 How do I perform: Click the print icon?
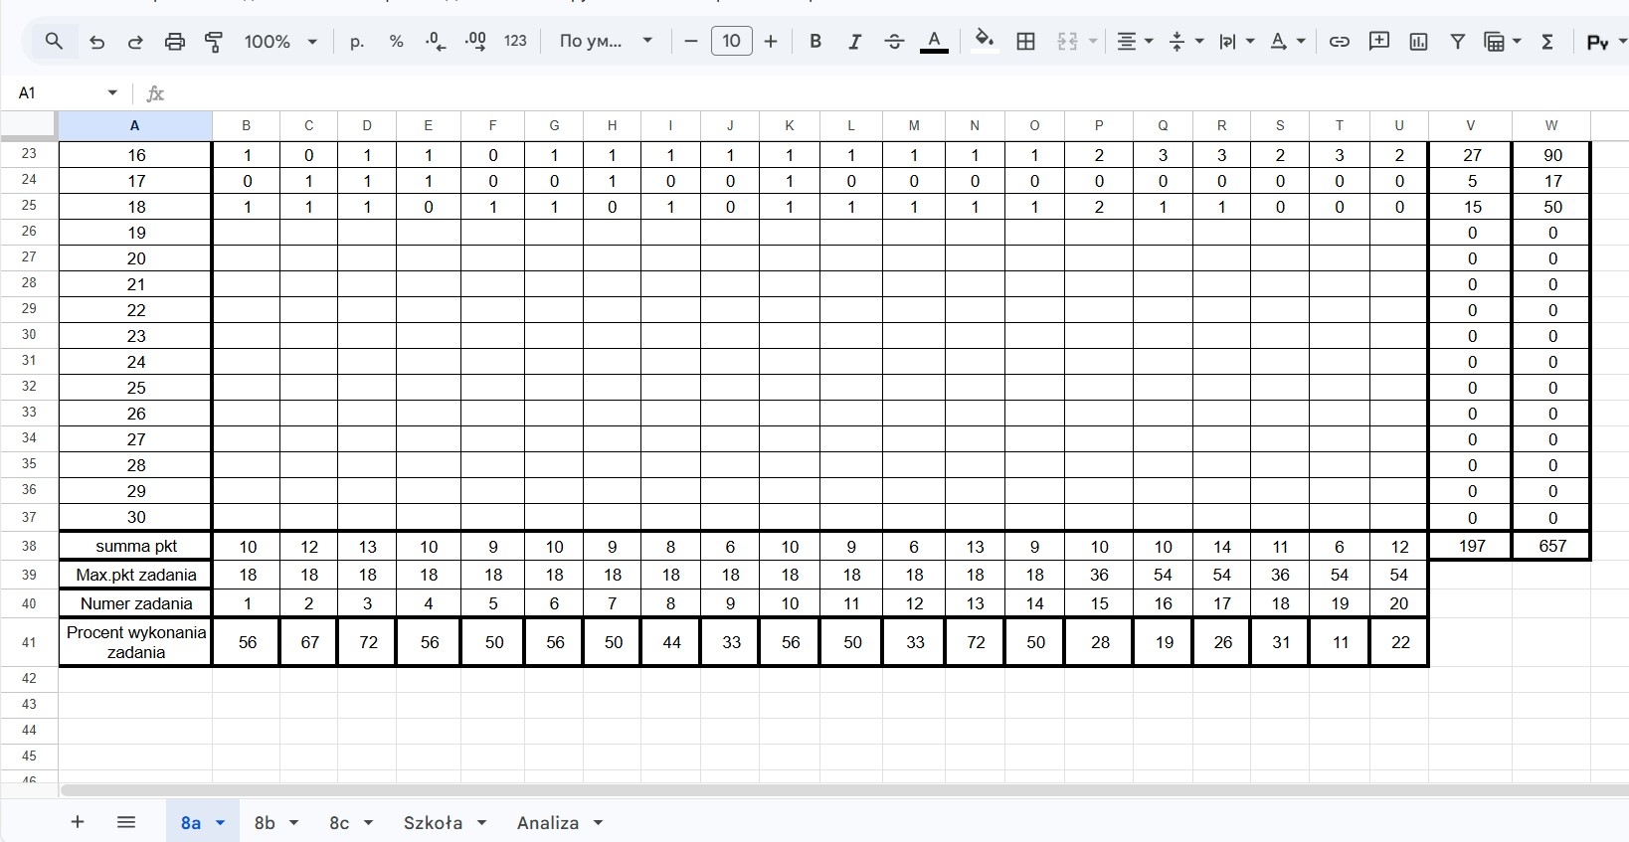point(175,42)
